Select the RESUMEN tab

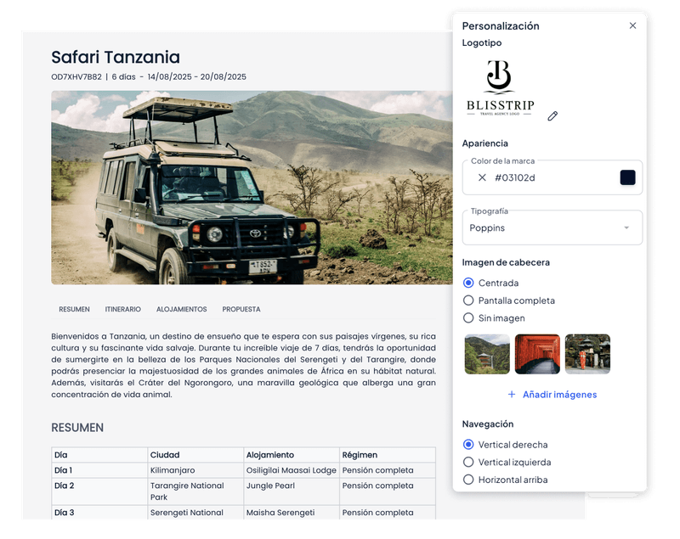pos(76,309)
